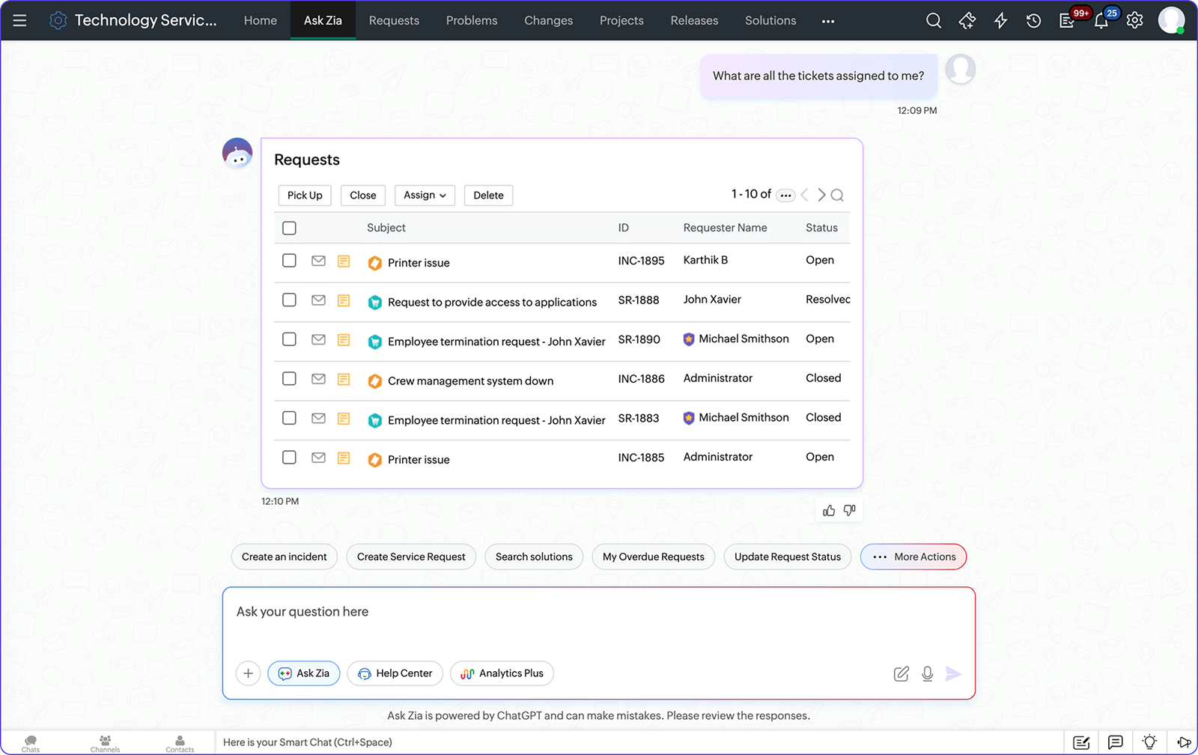This screenshot has width=1198, height=755.
Task: Open the hamburger navigation menu
Action: click(19, 20)
